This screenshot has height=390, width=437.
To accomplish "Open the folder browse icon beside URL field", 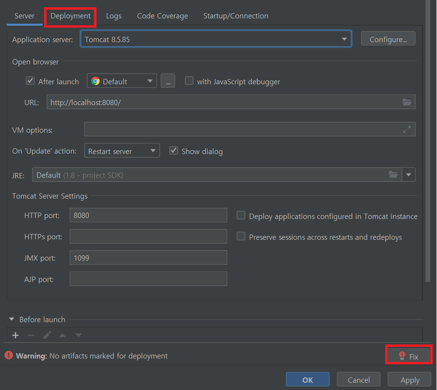I will [x=407, y=102].
